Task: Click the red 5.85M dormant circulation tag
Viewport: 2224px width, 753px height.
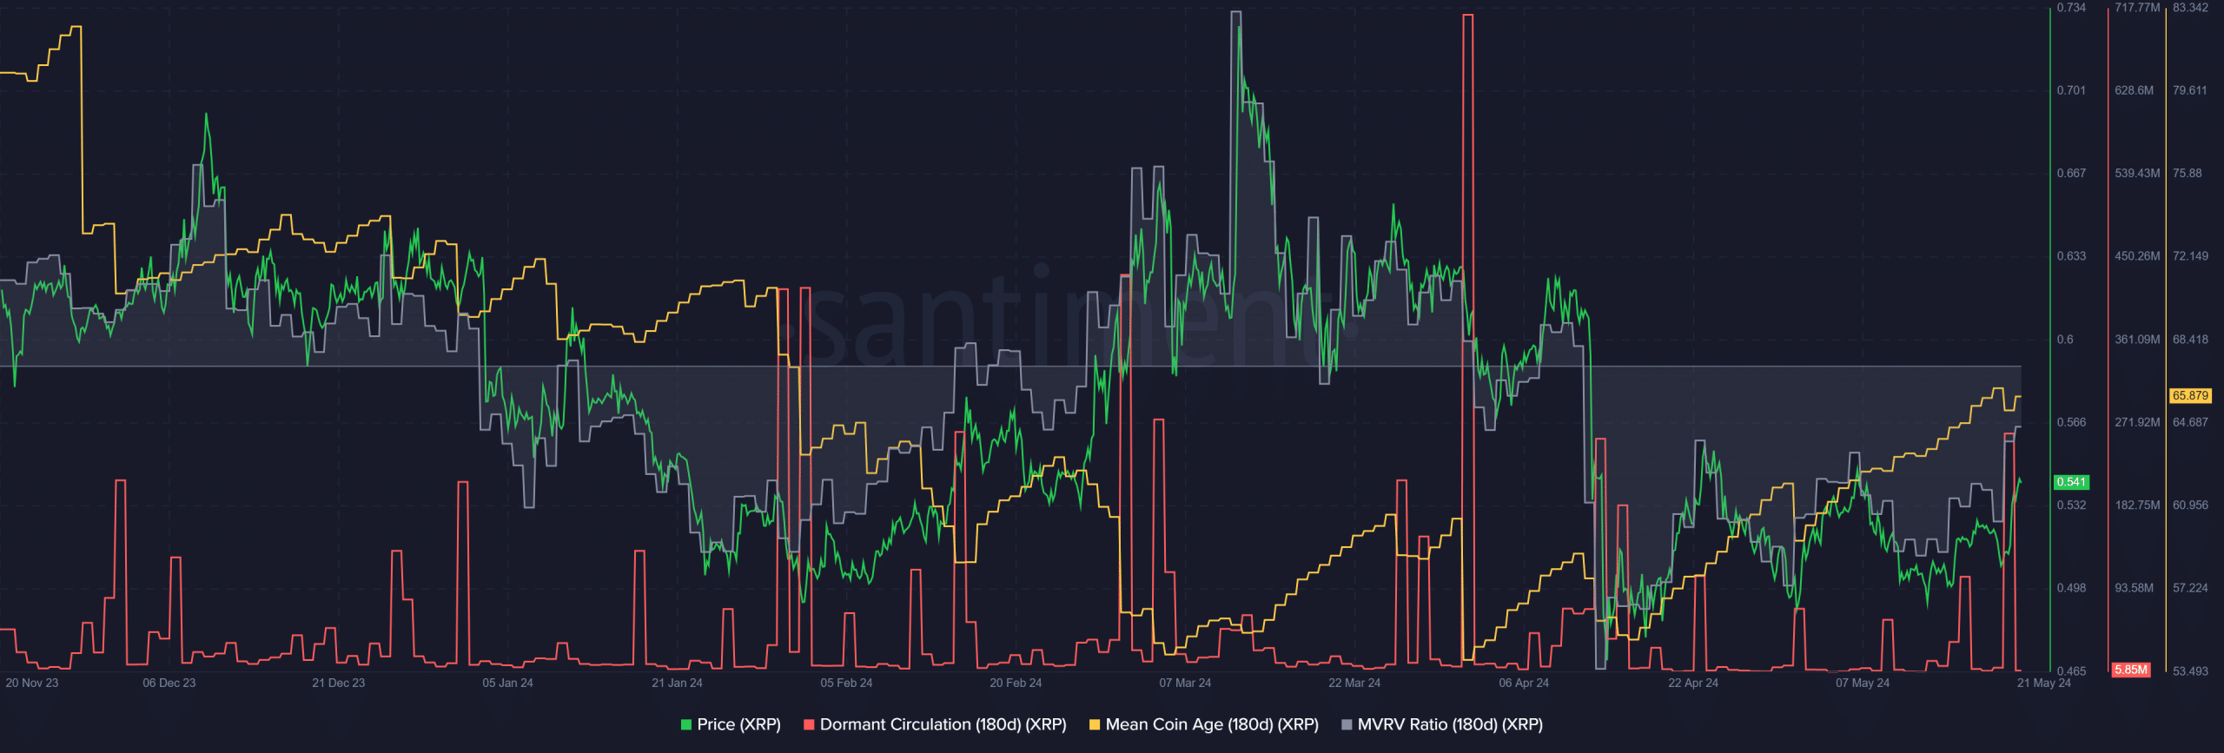Action: pos(2131,670)
